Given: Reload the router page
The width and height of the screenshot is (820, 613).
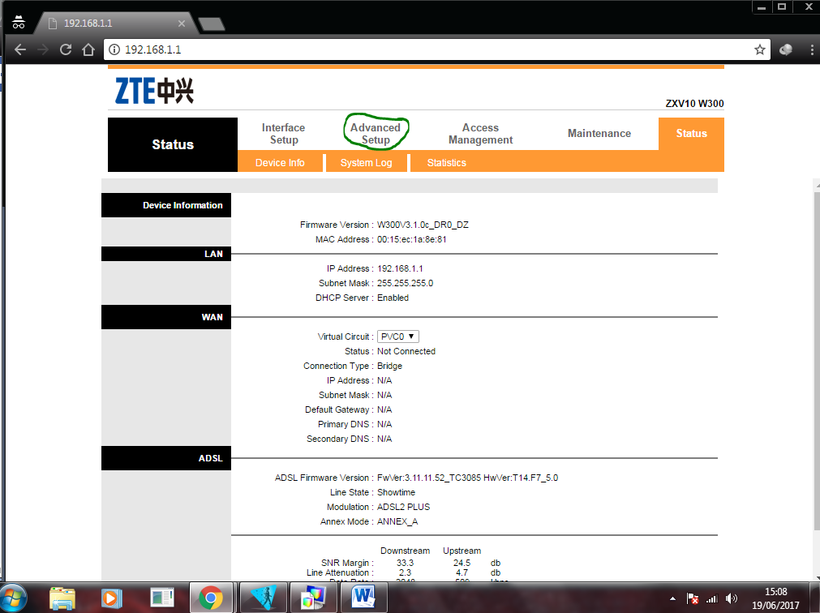Looking at the screenshot, I should [x=66, y=49].
